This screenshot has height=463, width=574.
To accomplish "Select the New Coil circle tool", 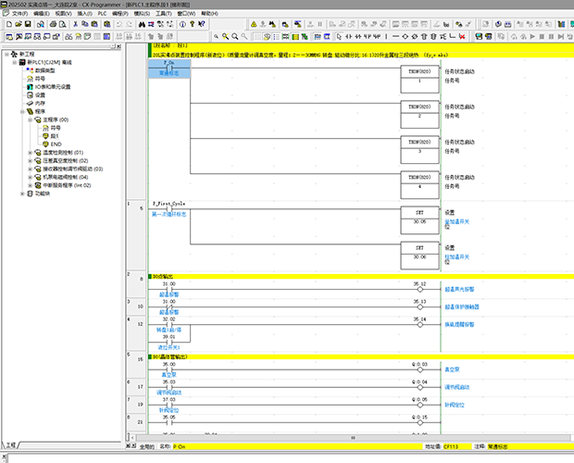I will [x=405, y=36].
